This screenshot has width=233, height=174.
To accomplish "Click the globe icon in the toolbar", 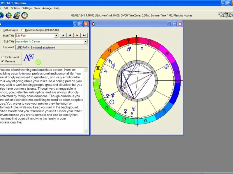I will [x=1, y=15].
